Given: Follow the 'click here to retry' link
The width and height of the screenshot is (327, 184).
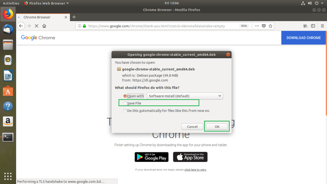Looking at the screenshot, I should (195, 170).
